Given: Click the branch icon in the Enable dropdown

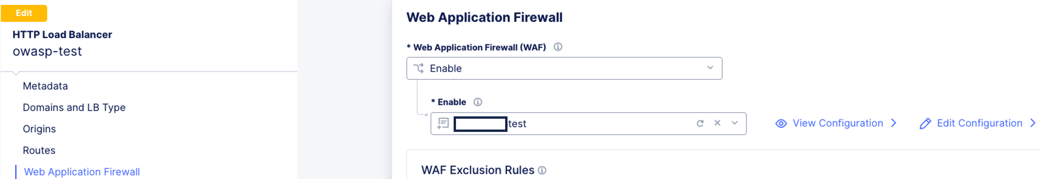Looking at the screenshot, I should point(419,68).
